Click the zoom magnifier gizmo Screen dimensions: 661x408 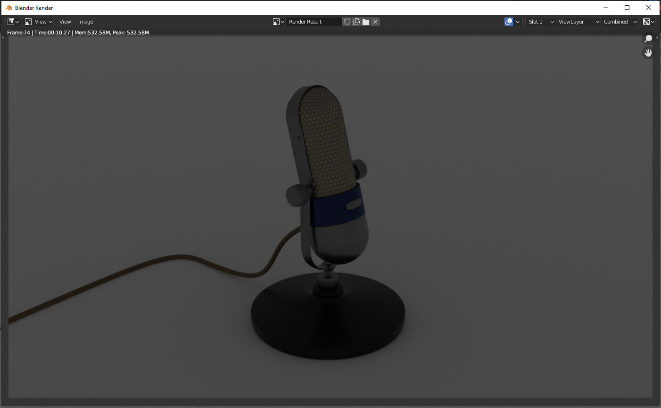tap(648, 39)
